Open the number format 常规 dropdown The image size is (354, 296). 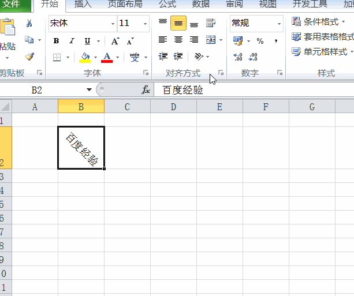(280, 24)
